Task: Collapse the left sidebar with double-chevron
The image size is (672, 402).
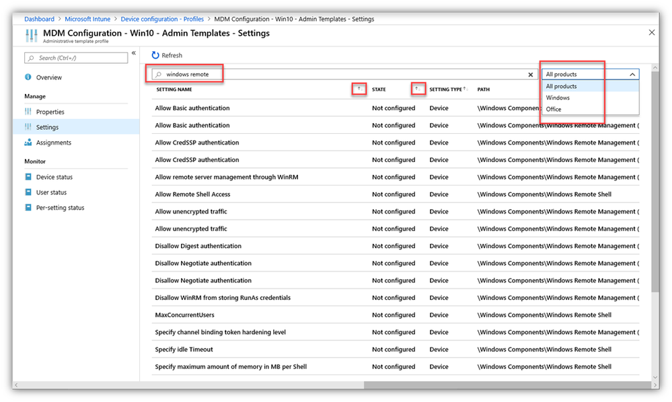Action: tap(134, 53)
